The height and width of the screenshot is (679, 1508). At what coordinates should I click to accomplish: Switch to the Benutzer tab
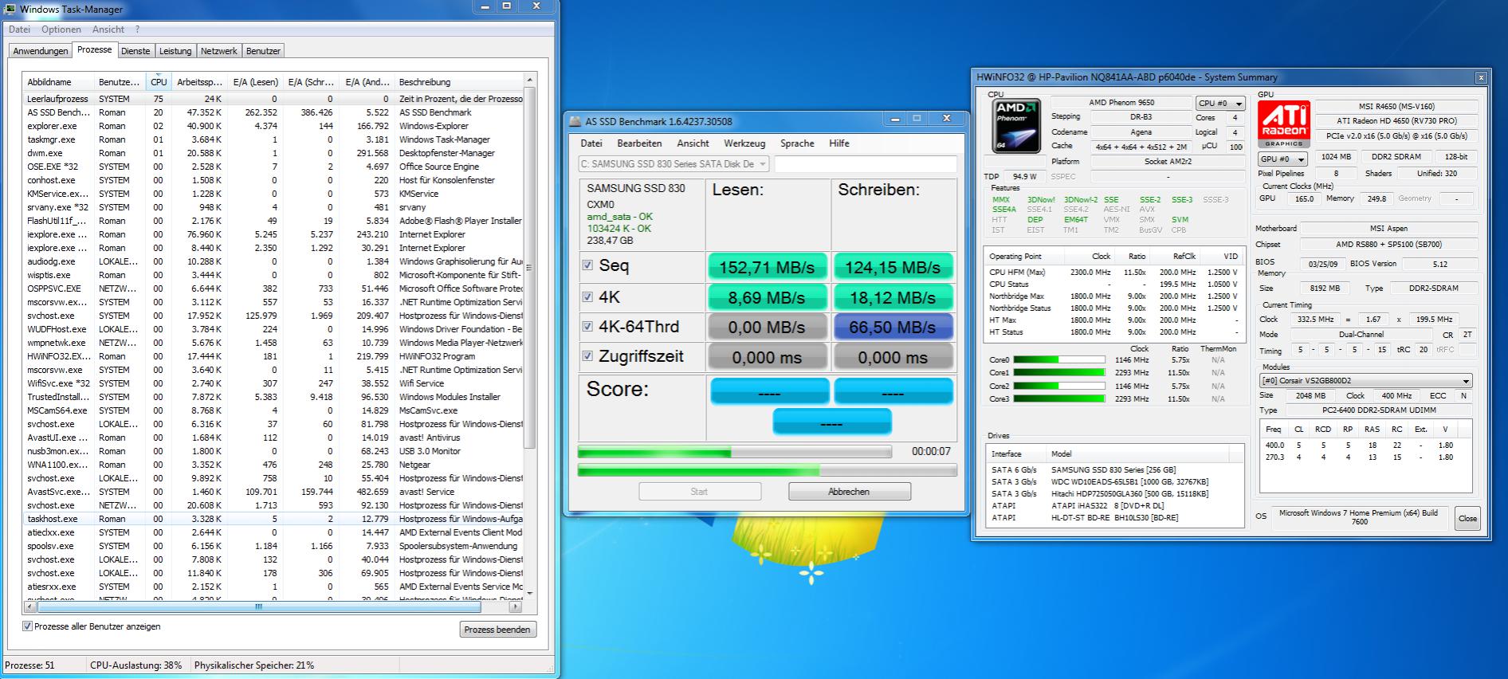pyautogui.click(x=263, y=51)
